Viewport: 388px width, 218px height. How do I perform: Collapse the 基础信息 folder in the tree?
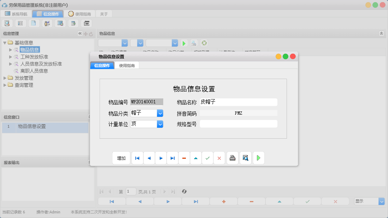point(4,42)
